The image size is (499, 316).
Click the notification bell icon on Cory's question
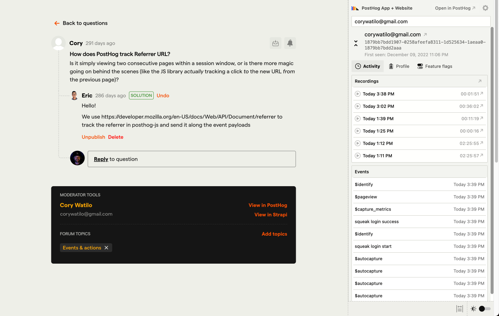point(290,43)
